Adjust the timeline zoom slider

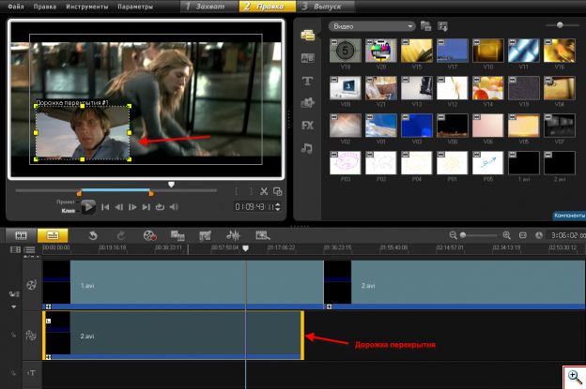point(478,235)
